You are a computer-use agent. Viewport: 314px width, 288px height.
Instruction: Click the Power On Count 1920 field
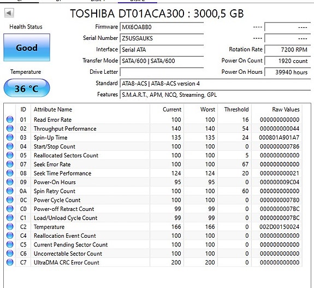(x=288, y=61)
